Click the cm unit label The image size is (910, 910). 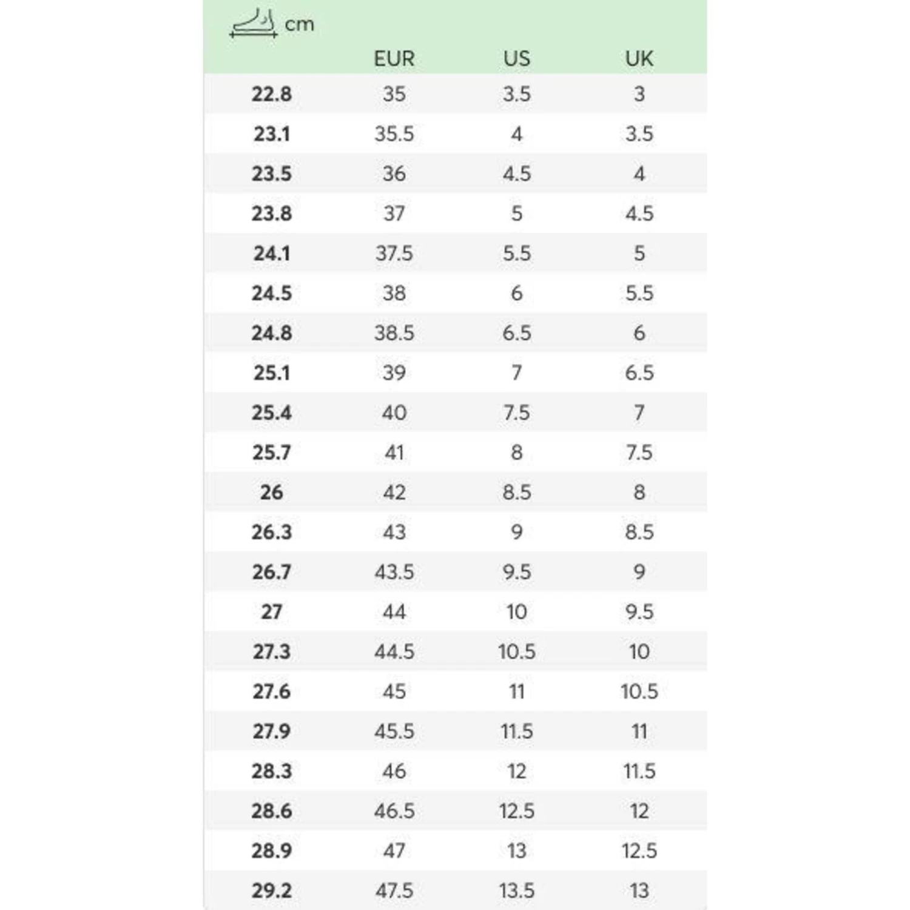coord(300,25)
